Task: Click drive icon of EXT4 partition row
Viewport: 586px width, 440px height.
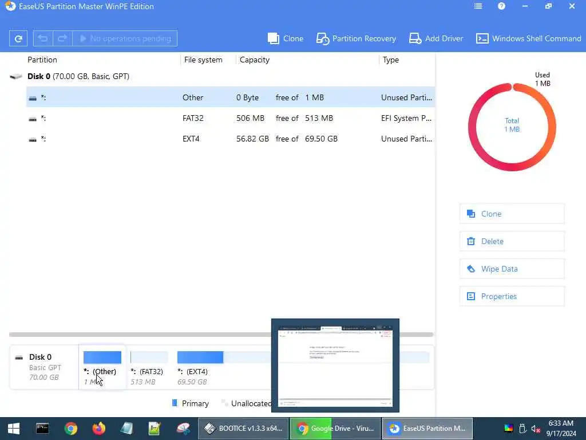Action: pos(33,140)
